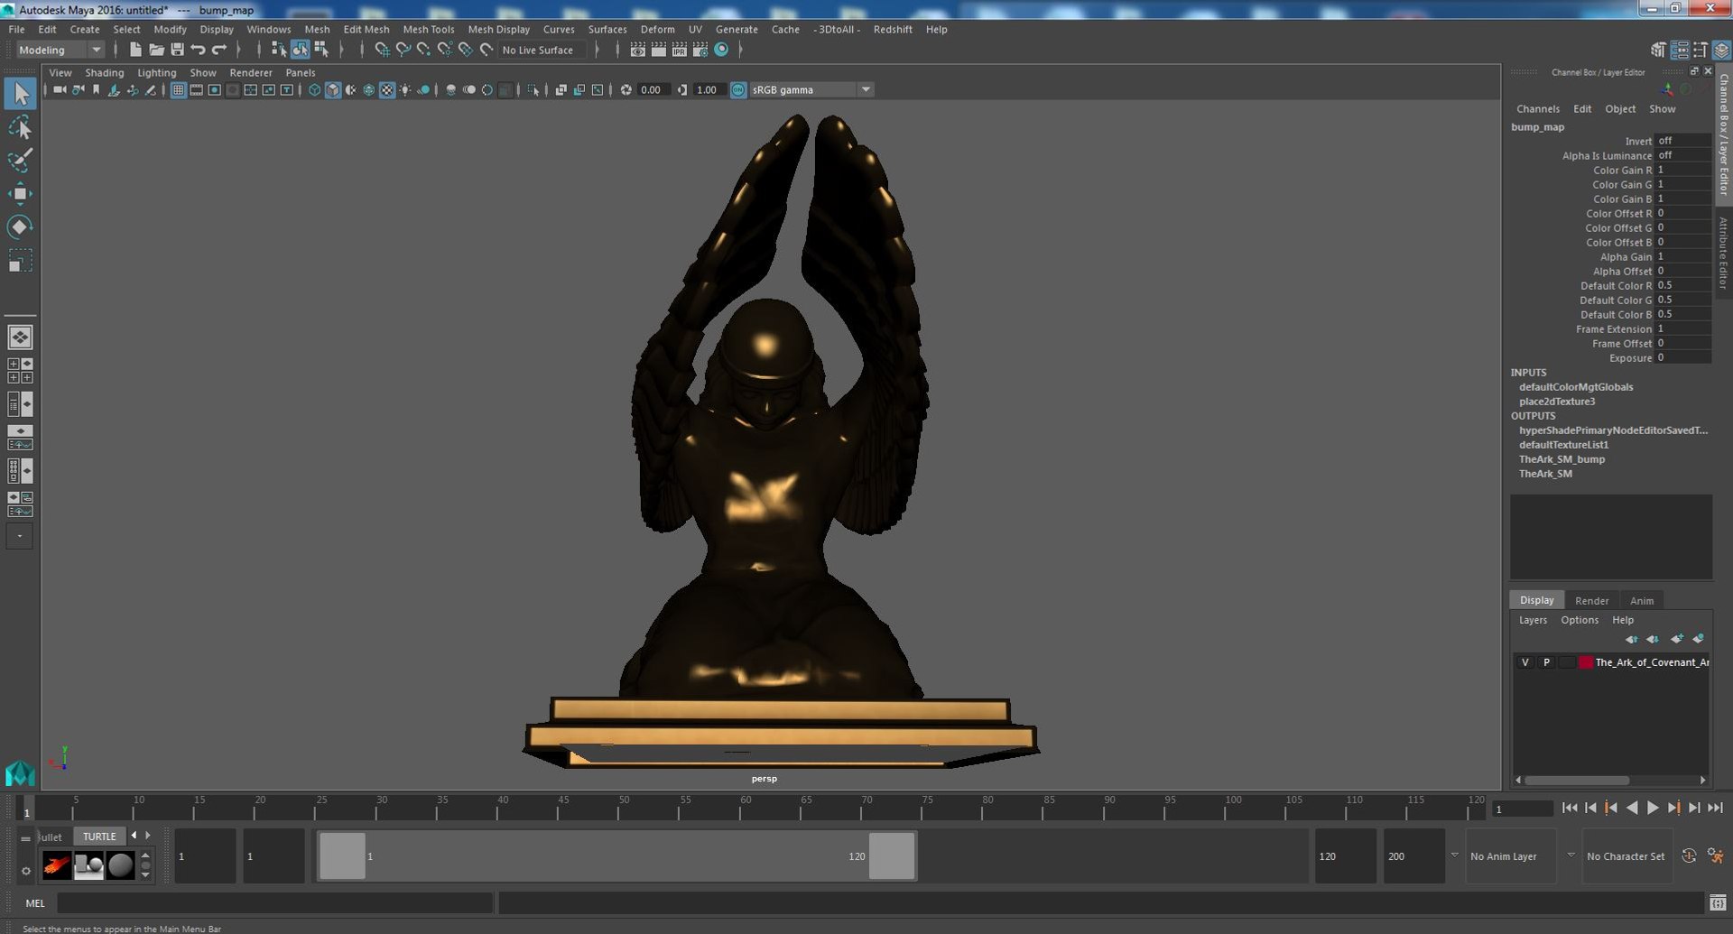Viewport: 1733px width, 934px height.
Task: Click shelf tab scroll left arrow
Action: 134,836
